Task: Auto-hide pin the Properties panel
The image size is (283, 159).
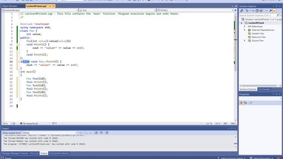Action: (276, 94)
